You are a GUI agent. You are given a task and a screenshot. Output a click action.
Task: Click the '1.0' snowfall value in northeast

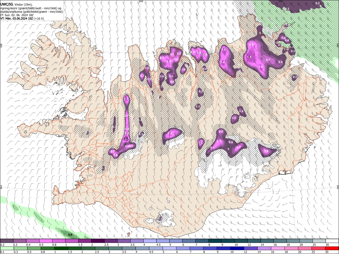pos(261,67)
